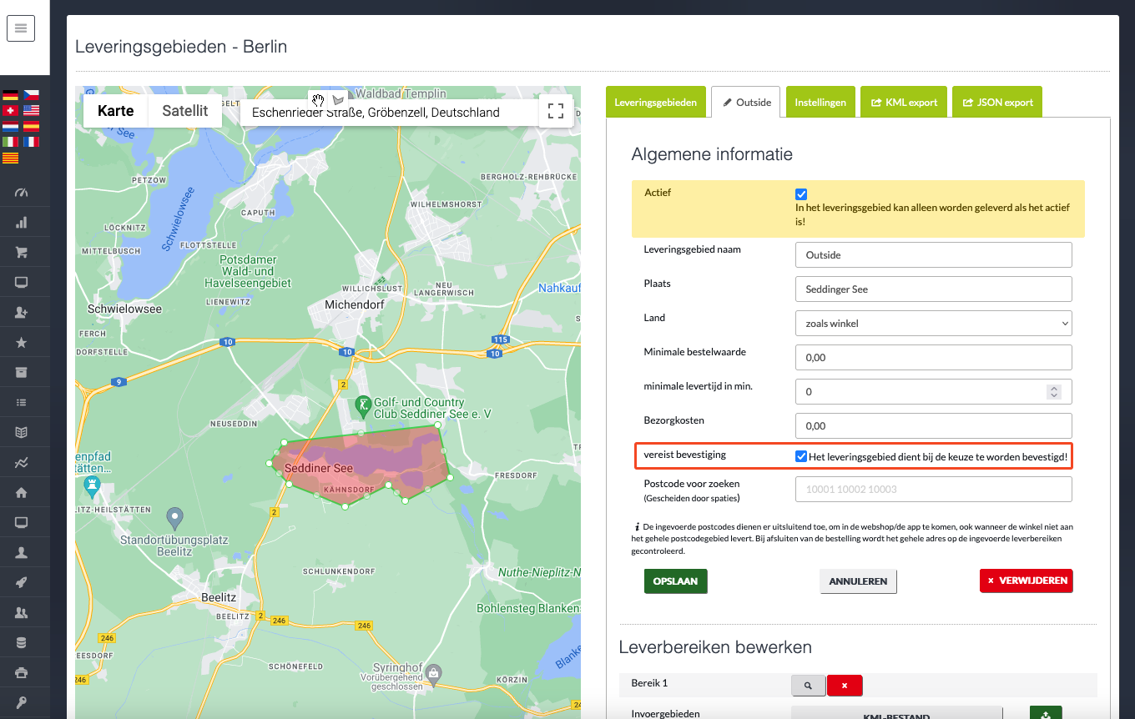This screenshot has width=1135, height=719.
Task: Open the star favorites sidebar icon
Action: click(x=22, y=343)
